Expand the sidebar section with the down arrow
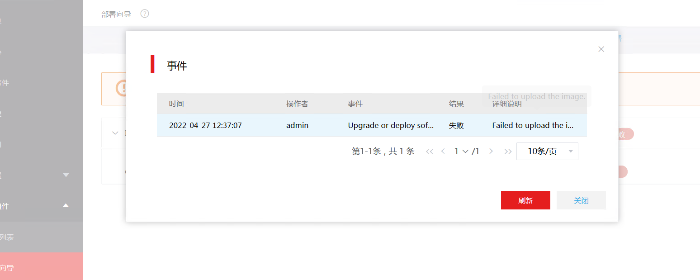The height and width of the screenshot is (280, 700). coord(66,175)
